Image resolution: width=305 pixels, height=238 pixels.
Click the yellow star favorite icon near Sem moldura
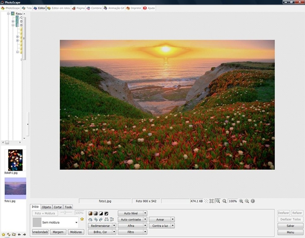tap(82, 219)
